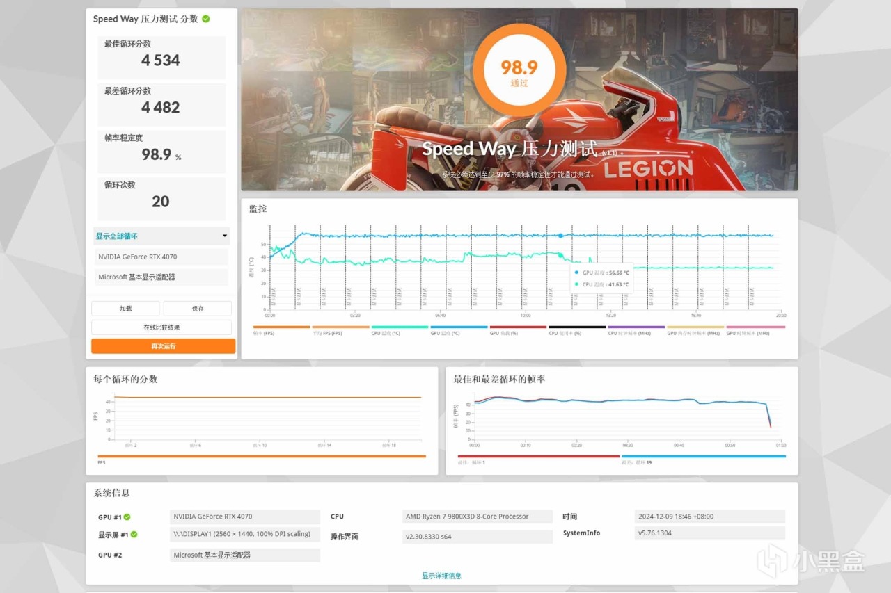Toggle the 平均 FPS legend series
The image size is (891, 593).
[x=340, y=331]
